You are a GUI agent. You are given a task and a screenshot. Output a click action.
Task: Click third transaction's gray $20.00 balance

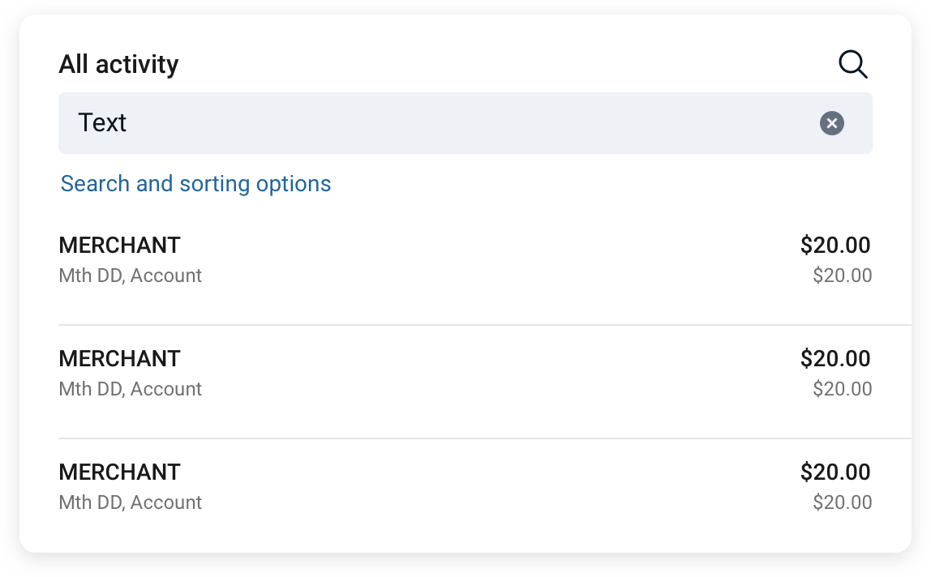(x=842, y=502)
